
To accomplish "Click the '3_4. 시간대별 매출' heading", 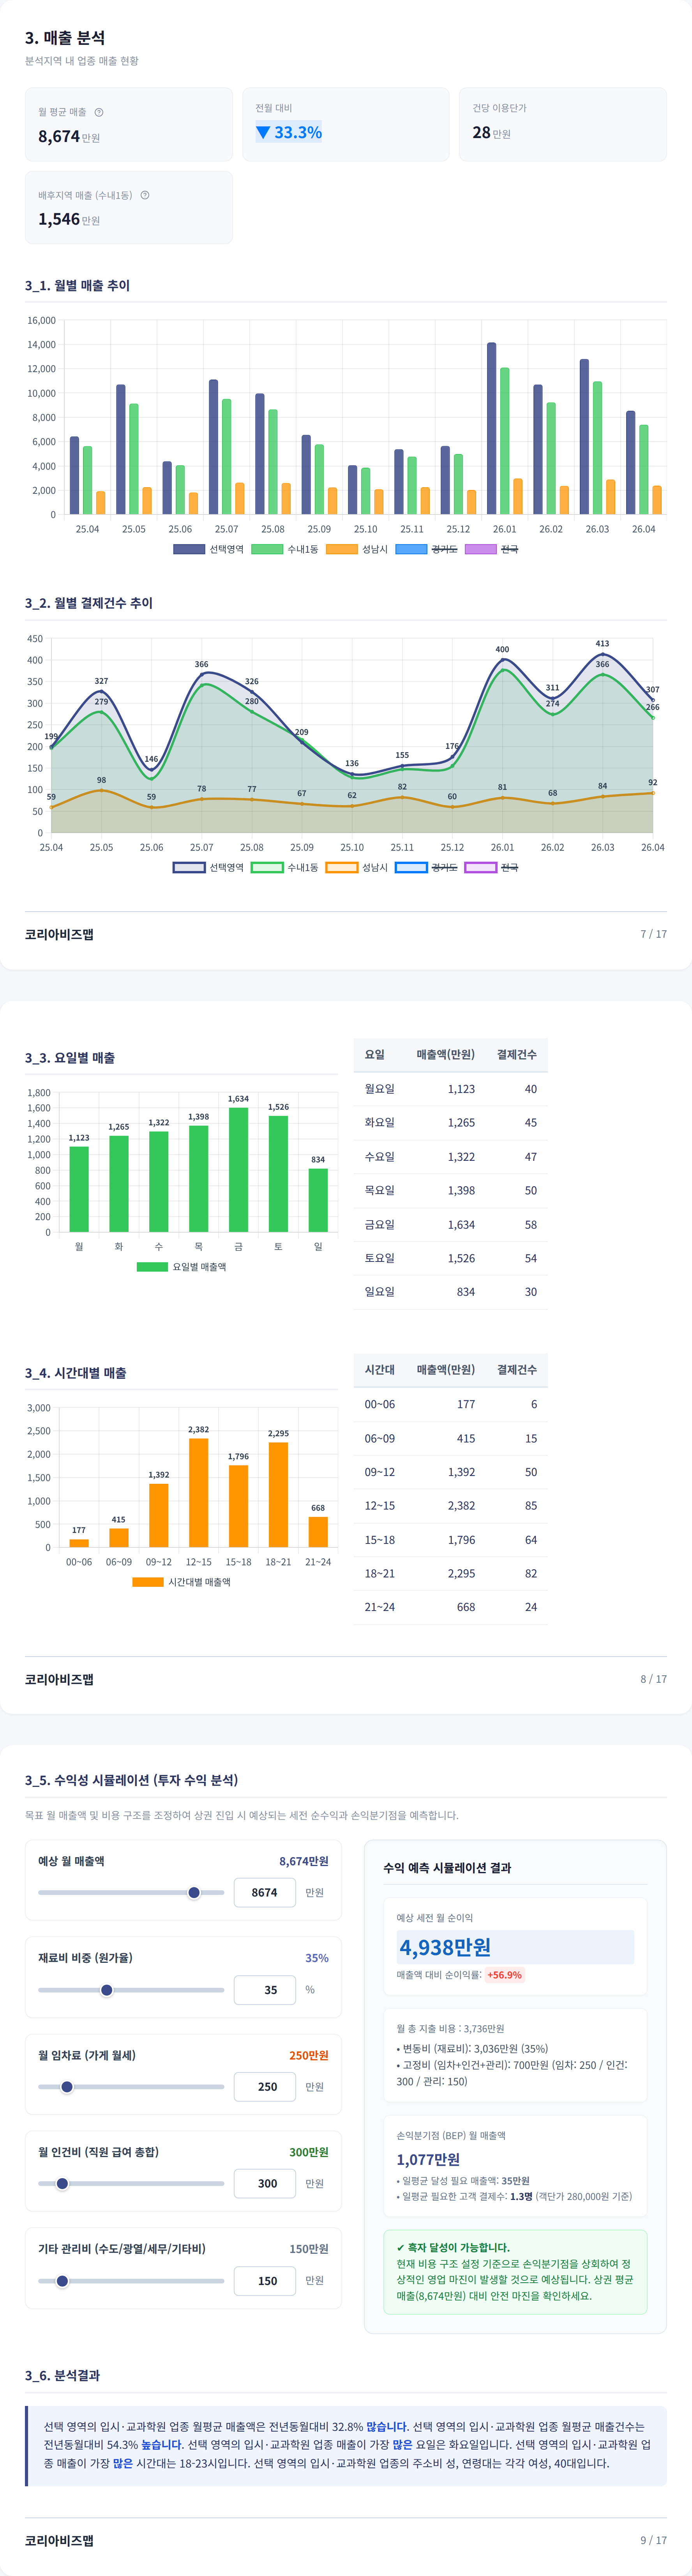I will coord(76,1373).
